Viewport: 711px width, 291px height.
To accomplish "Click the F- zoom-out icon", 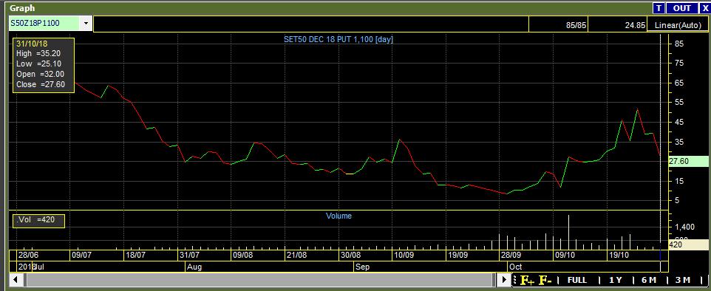I will coord(545,281).
